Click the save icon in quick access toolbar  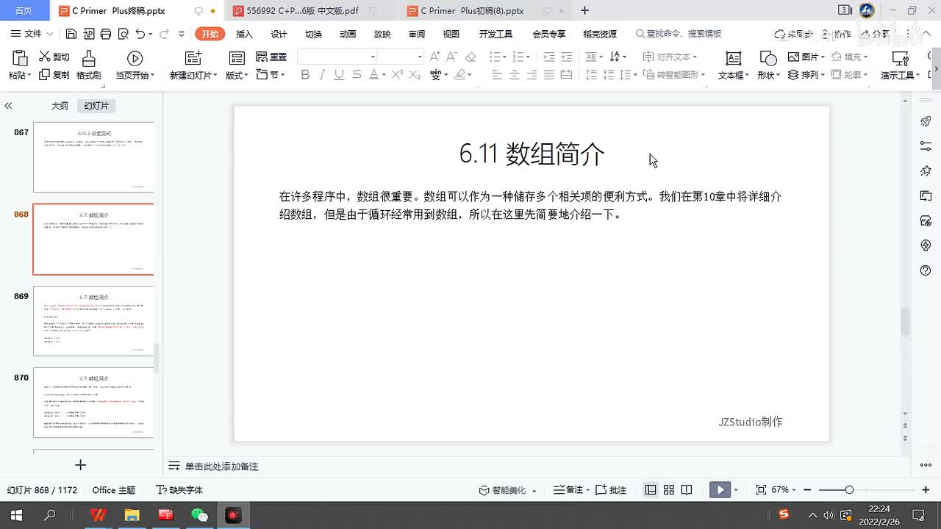click(x=71, y=34)
